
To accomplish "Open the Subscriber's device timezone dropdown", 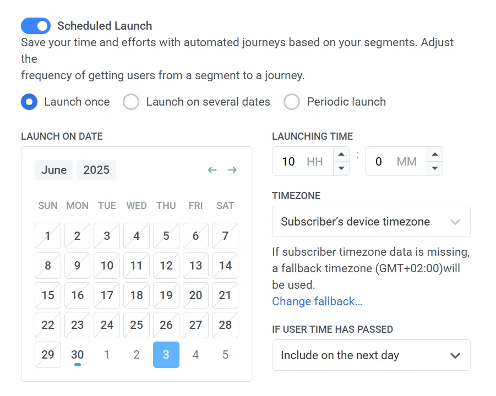I will [x=371, y=221].
